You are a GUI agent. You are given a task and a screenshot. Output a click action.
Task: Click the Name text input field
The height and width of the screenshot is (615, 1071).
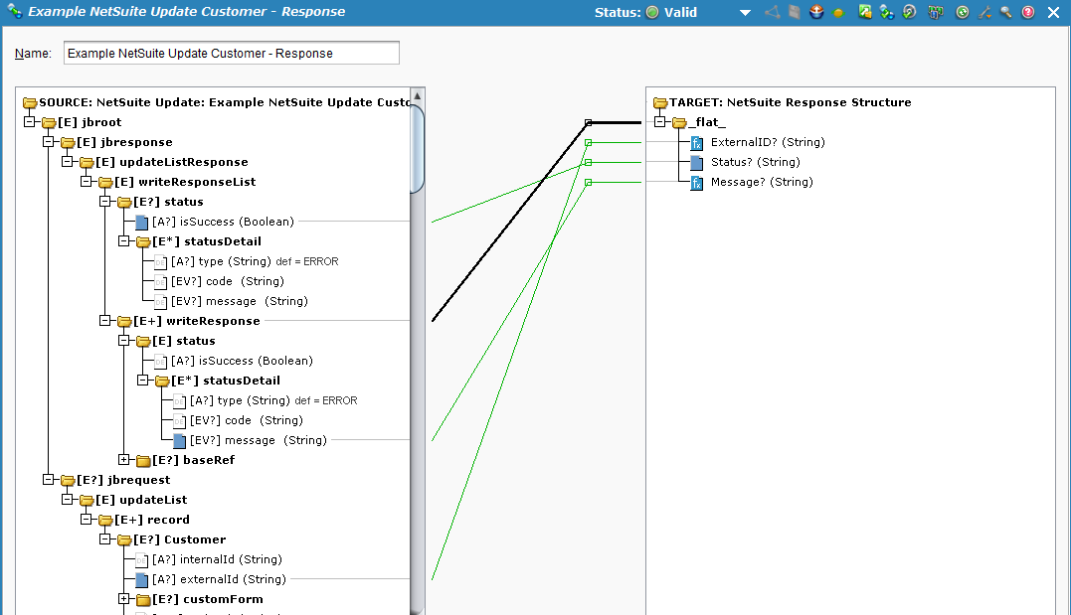tap(231, 53)
